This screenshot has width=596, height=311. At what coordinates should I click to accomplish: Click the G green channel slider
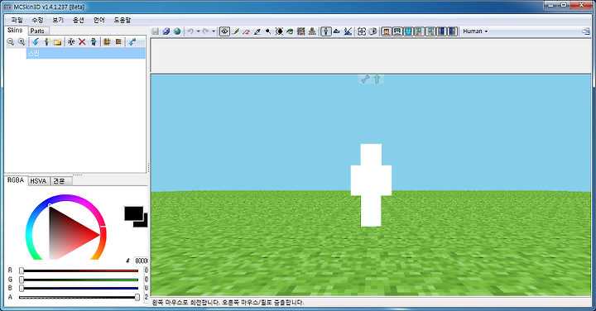pos(79,280)
